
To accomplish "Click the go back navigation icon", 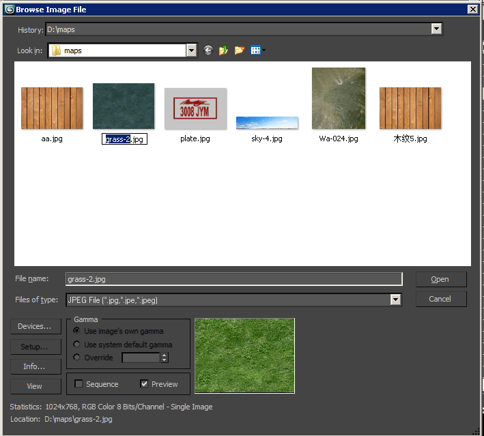I will [208, 50].
